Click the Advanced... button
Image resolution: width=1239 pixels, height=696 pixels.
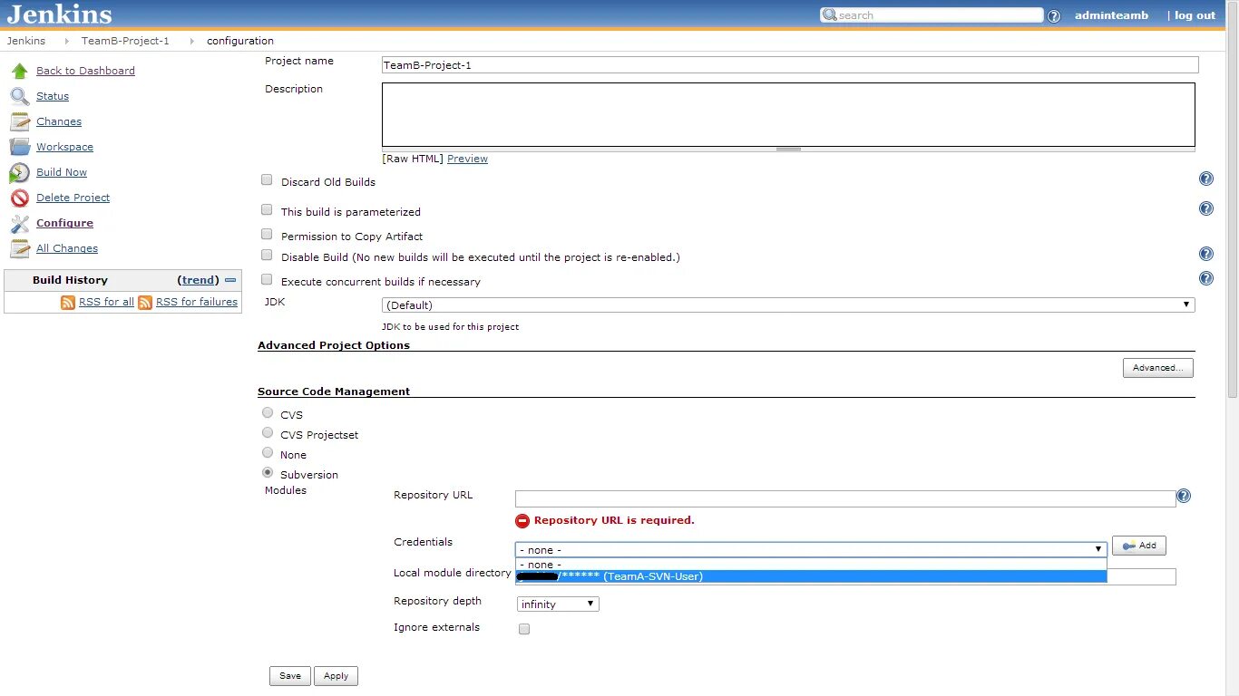coord(1157,368)
